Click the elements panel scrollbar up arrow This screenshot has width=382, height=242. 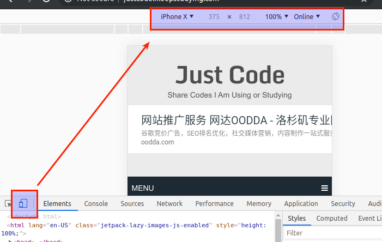coord(278,216)
